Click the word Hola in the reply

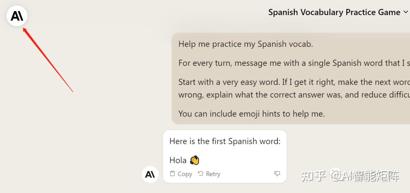coord(178,160)
